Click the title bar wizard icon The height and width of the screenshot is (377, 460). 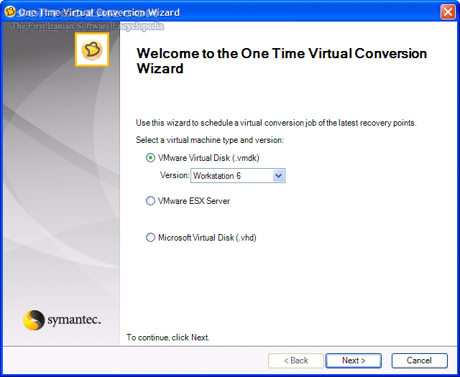click(x=10, y=12)
